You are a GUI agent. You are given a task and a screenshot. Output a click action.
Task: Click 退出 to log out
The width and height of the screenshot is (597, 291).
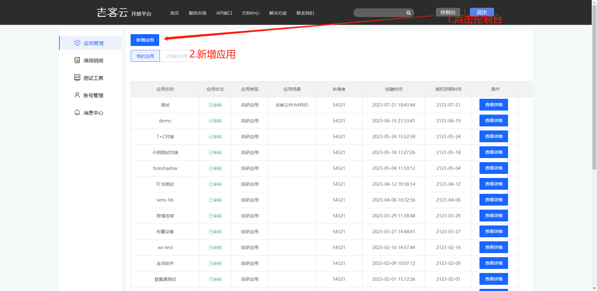481,12
